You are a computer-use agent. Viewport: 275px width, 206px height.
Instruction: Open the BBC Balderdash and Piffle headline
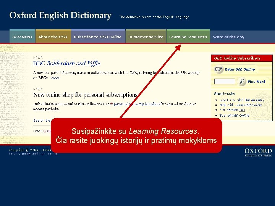(x=66, y=63)
